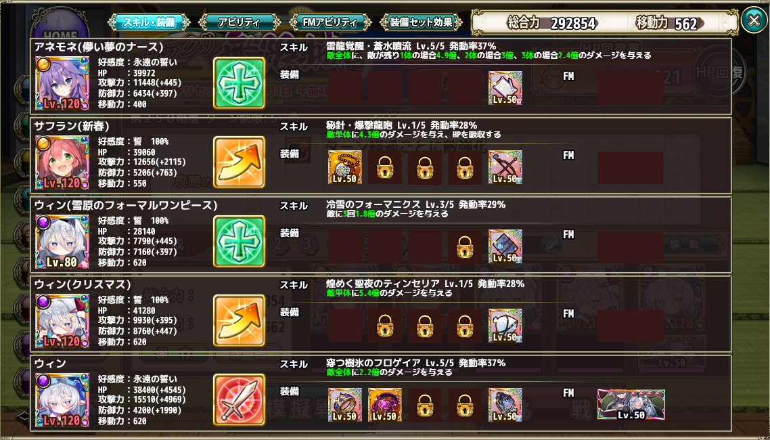
Task: Click ウィン's Lv.50 FM card thumbnail
Action: click(x=631, y=405)
